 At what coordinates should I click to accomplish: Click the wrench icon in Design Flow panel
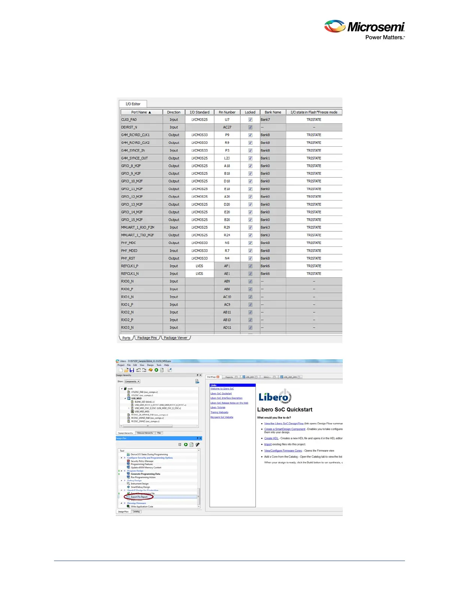point(198,445)
